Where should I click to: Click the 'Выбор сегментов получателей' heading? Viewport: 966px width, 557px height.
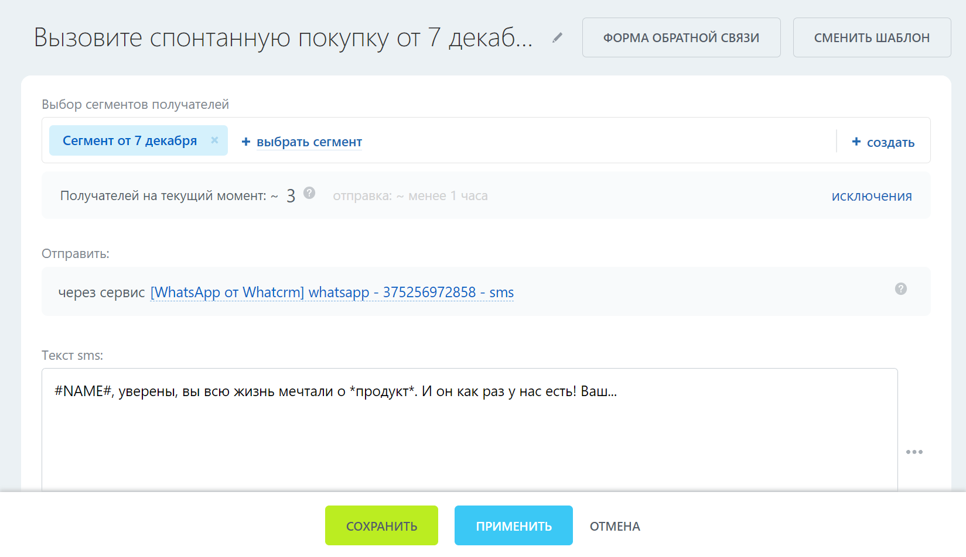pyautogui.click(x=135, y=105)
